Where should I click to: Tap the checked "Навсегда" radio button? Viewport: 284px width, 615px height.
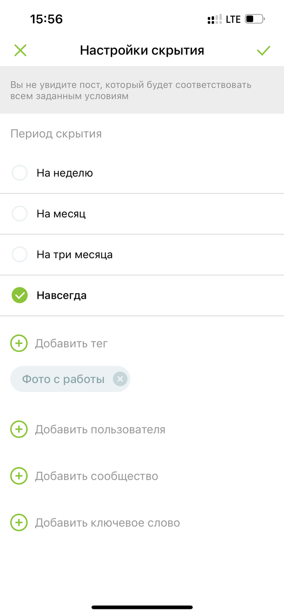(19, 295)
